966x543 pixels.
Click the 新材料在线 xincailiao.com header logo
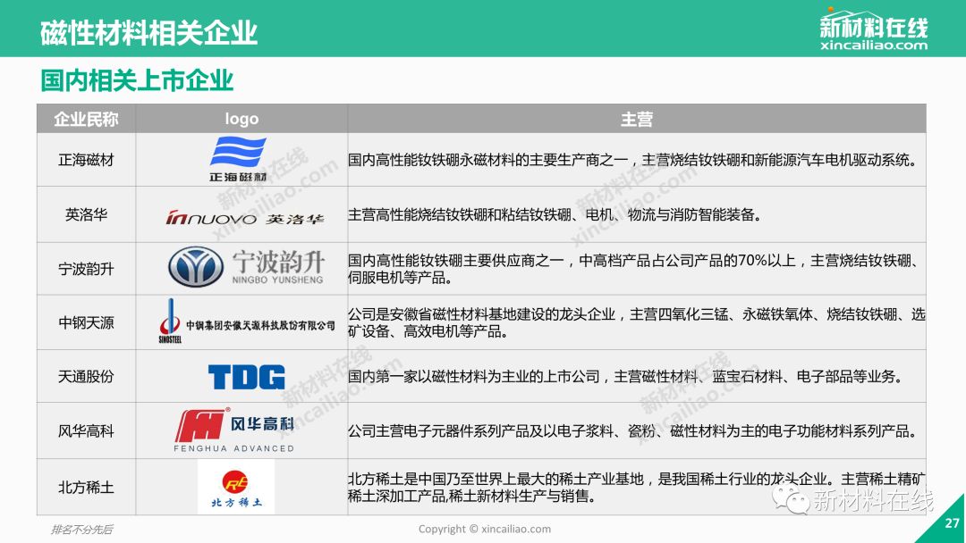(873, 29)
